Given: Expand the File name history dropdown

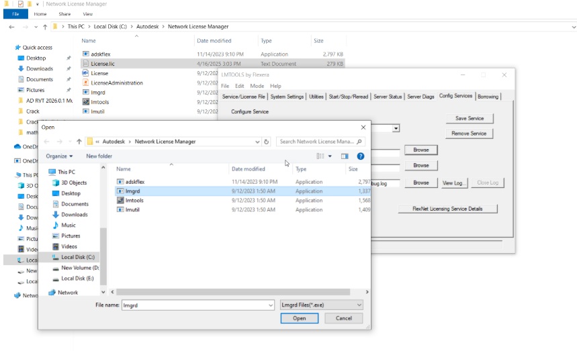Looking at the screenshot, I should click(x=269, y=305).
